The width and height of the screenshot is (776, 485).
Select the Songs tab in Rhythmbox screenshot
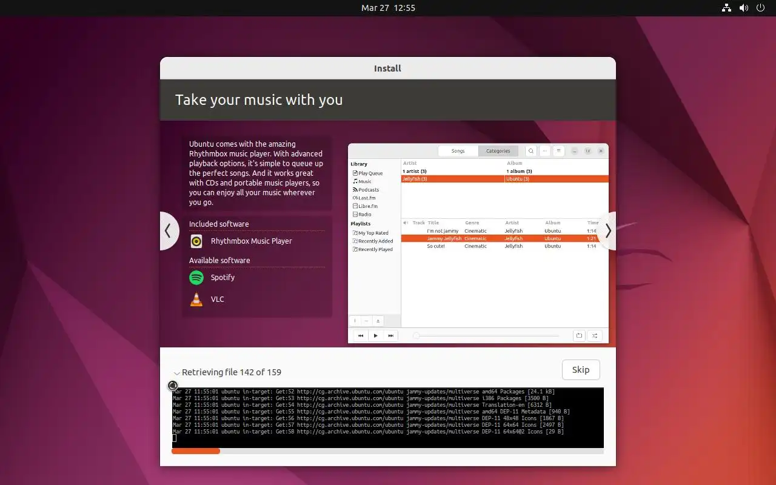[458, 151]
